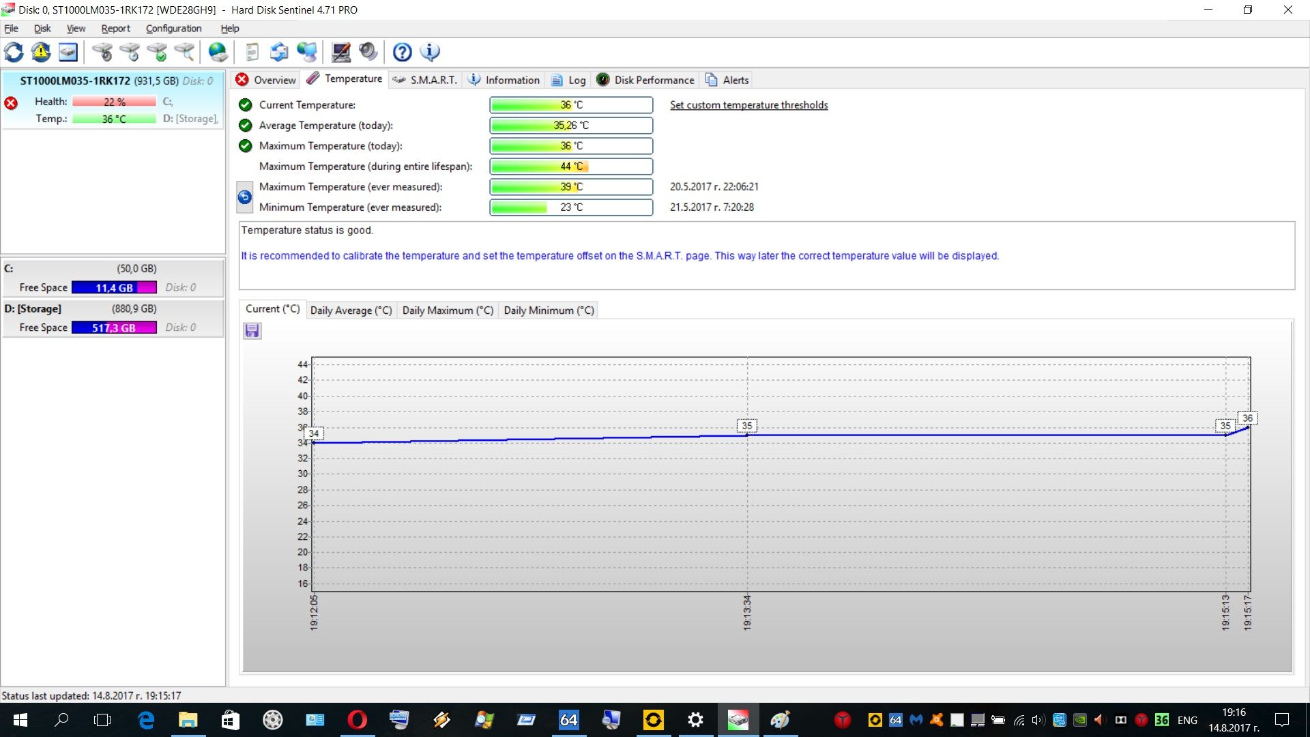The image size is (1310, 737).
Task: Open Microsoft Edge from taskbar
Action: 146,720
